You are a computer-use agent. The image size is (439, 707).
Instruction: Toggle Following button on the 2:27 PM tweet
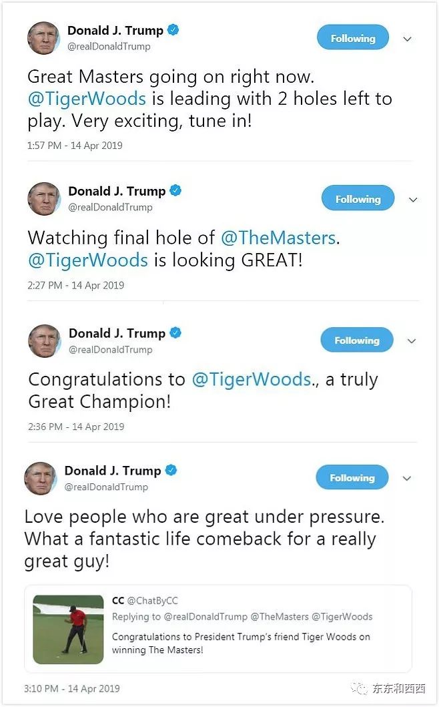point(358,198)
